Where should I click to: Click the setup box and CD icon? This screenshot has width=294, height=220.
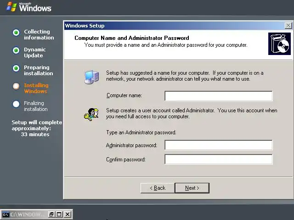279,44
